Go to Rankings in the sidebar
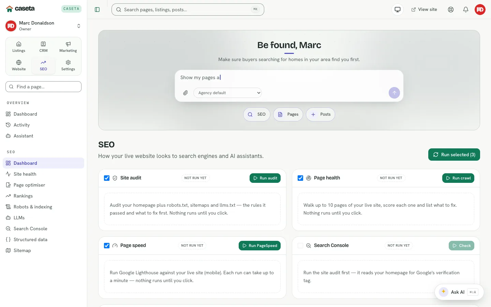 tap(43, 196)
